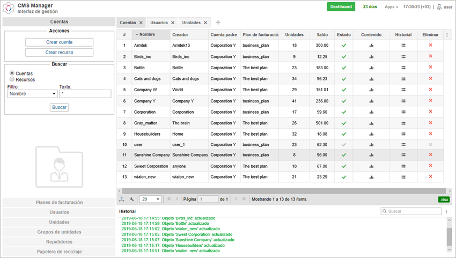Screen dimensions: 456x258
Task: Open table column options three-dot menu
Action: [x=447, y=35]
